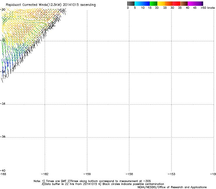Click the gray 0-5 knots color segment
216x189 pixels.
[131, 3]
